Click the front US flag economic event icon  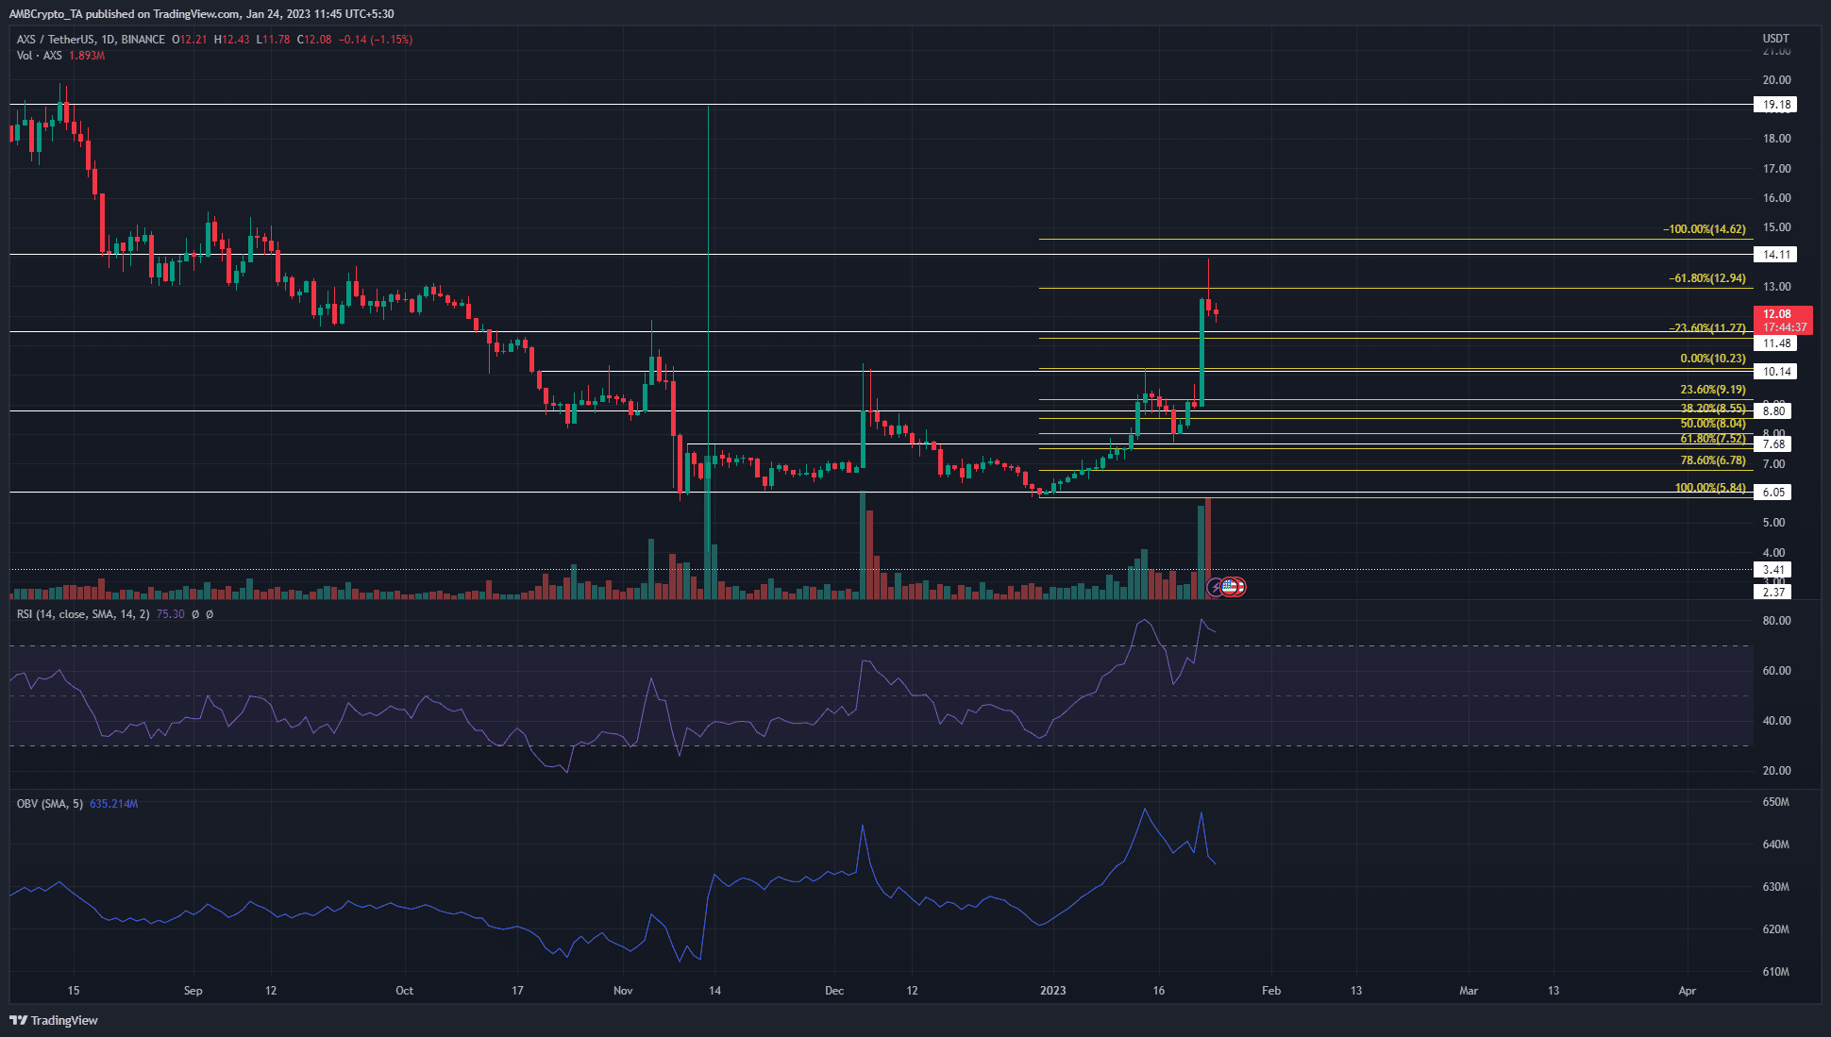1228,587
